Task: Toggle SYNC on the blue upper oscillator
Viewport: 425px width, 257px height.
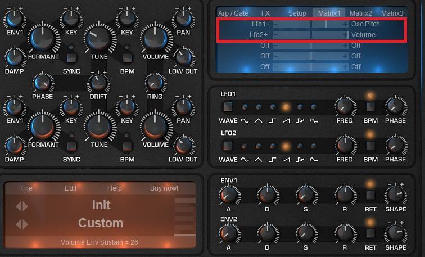Action: tap(71, 58)
